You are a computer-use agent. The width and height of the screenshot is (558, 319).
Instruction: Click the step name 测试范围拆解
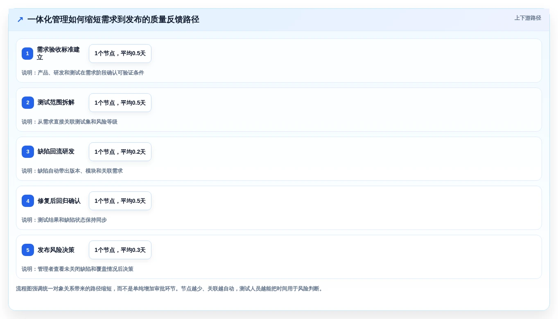click(x=56, y=103)
